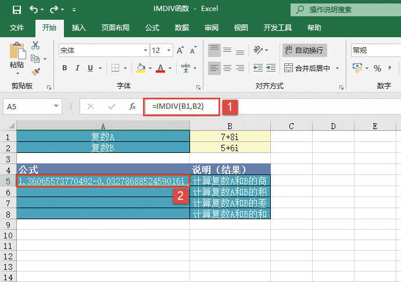401x282 pixels.
Task: Open the Name Box dropdown arrow
Action: (x=56, y=106)
